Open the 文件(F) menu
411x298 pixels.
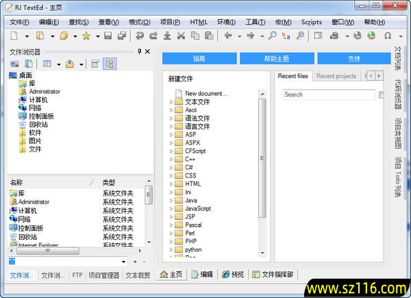(x=19, y=23)
